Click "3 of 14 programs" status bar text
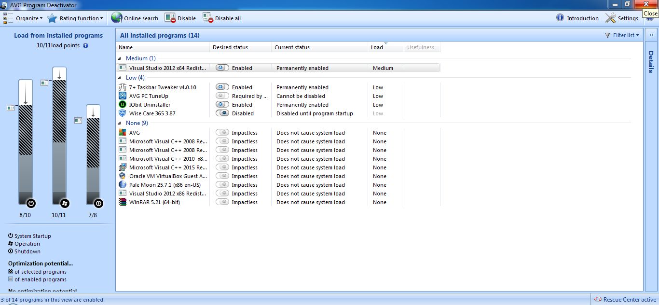Image resolution: width=659 pixels, height=305 pixels. (x=53, y=300)
